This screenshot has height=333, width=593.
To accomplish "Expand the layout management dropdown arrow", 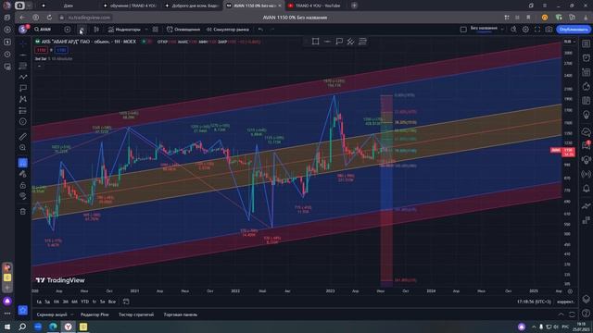I will (x=502, y=30).
